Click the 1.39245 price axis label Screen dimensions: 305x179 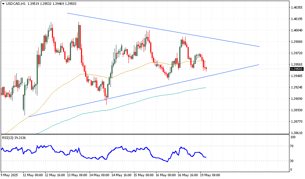[x=297, y=87]
